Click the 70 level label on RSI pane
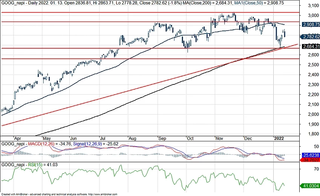Image resolution: width=320 pixels, height=196 pixels. tap(316, 169)
